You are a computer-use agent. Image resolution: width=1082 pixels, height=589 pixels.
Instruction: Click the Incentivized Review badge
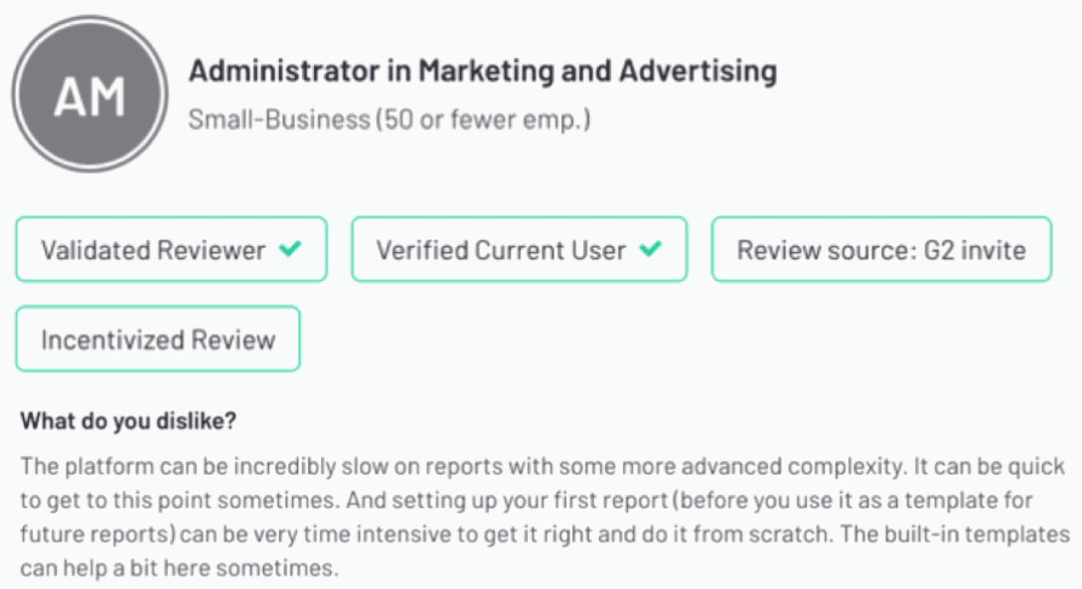158,339
